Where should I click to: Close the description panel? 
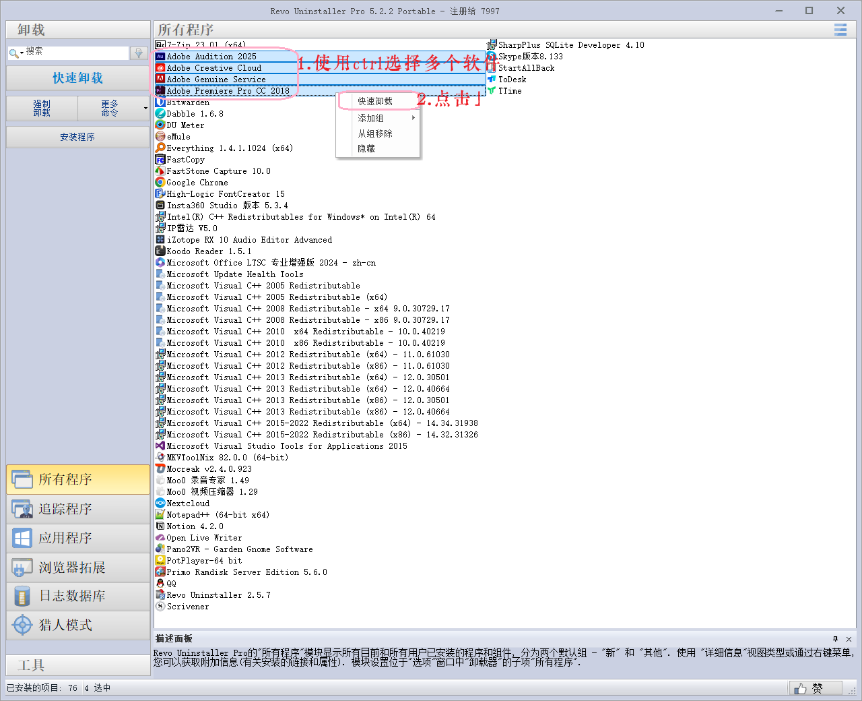[849, 639]
